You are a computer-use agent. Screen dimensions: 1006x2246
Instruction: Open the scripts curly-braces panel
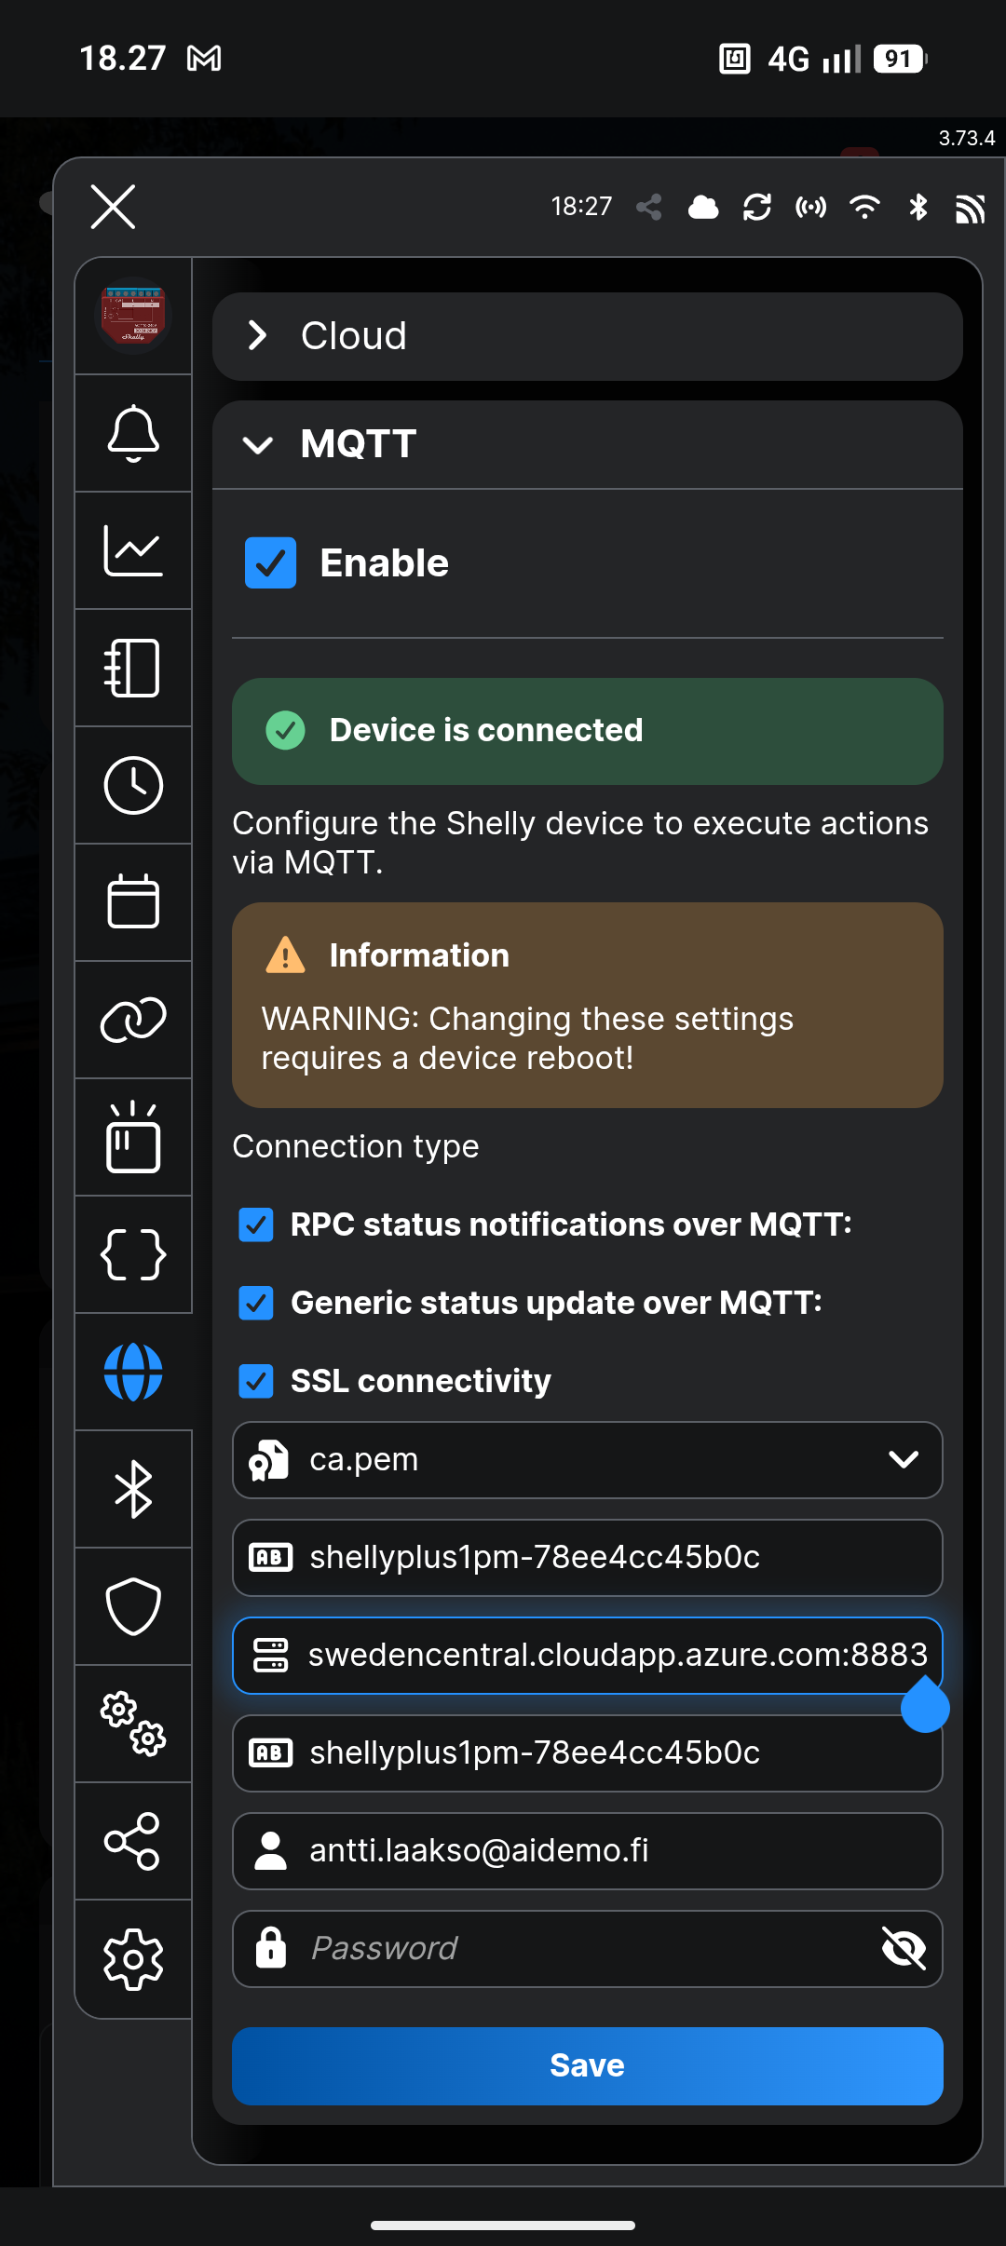click(132, 1254)
